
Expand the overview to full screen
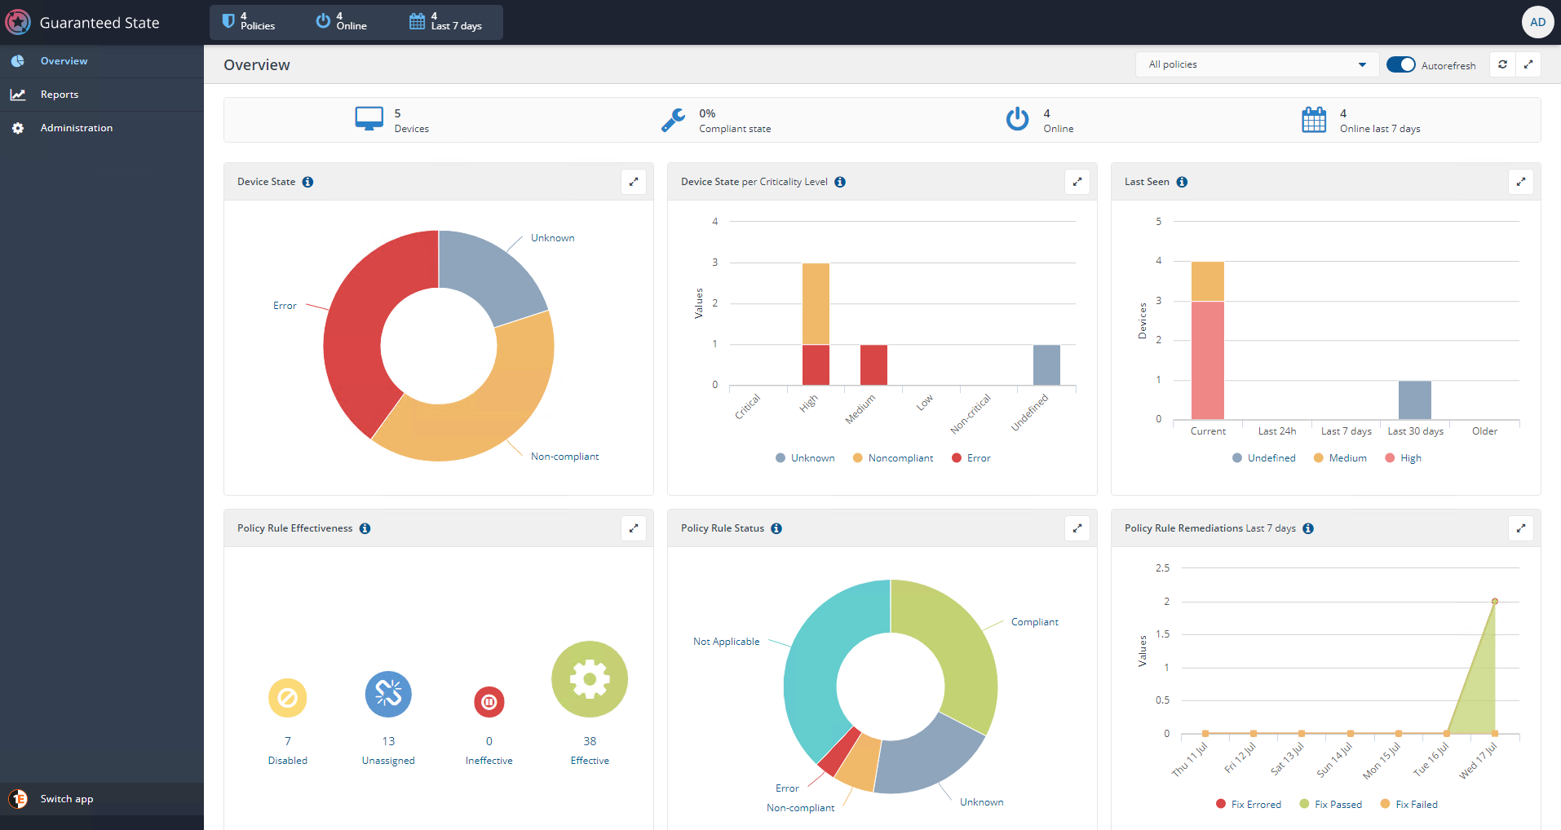click(1528, 64)
